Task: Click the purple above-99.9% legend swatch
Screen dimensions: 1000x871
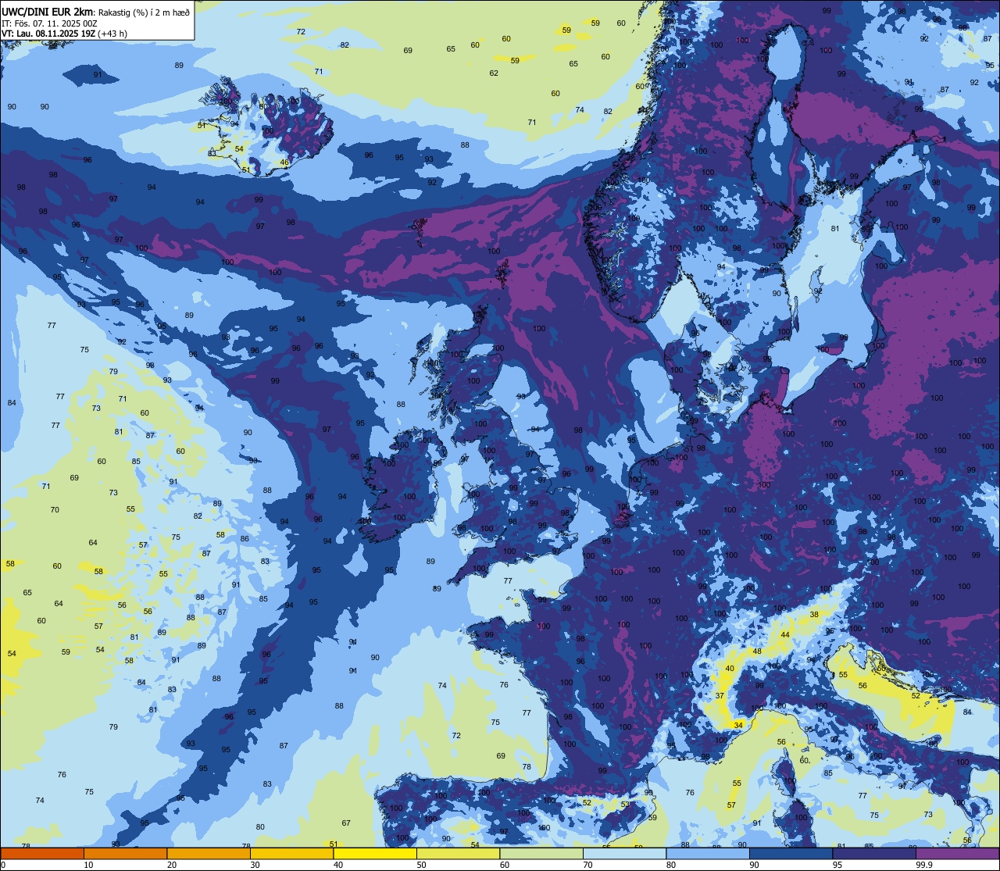Action: (x=957, y=854)
